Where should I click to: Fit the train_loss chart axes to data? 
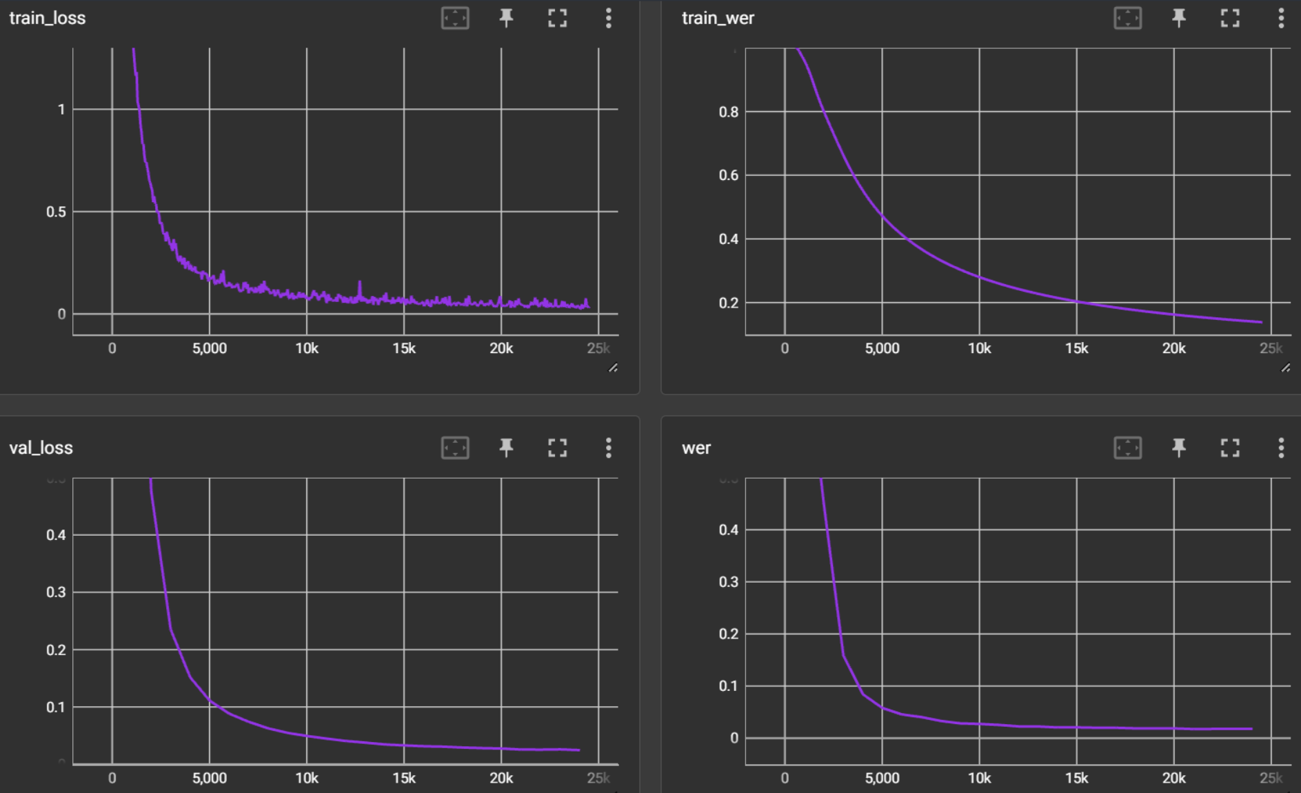(x=455, y=19)
